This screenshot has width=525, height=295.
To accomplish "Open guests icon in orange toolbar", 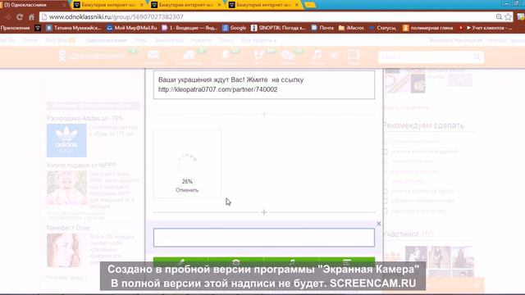I will pos(258,55).
